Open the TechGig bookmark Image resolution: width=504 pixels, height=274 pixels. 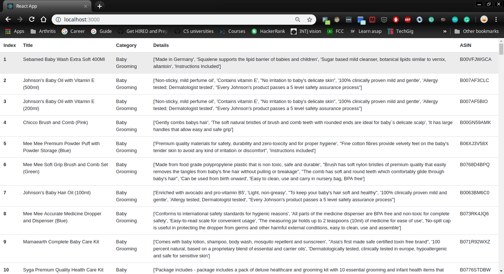pyautogui.click(x=400, y=31)
